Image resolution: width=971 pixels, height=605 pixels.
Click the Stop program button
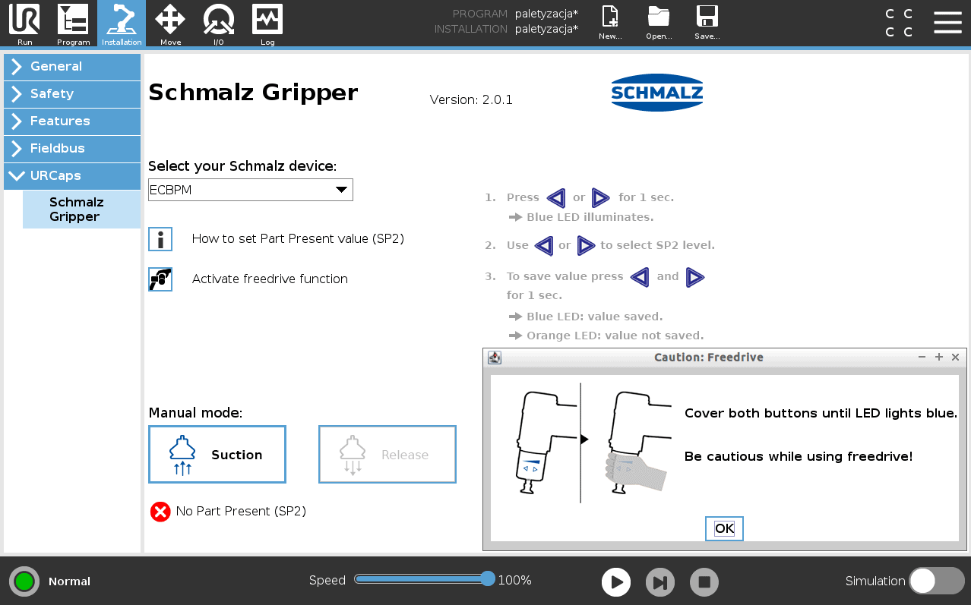704,582
